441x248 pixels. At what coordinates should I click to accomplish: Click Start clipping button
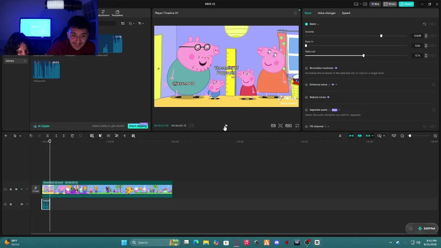pos(138,126)
